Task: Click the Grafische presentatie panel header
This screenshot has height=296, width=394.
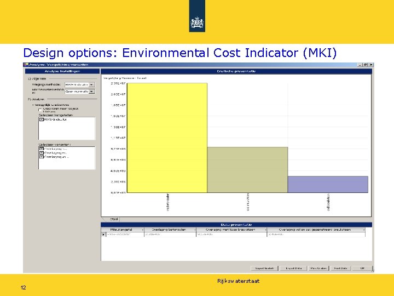Action: [236, 71]
